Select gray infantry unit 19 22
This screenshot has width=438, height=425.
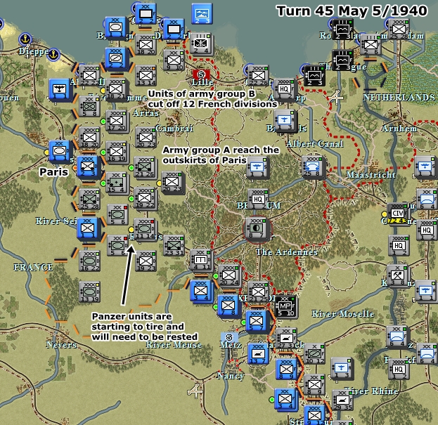click(144, 198)
